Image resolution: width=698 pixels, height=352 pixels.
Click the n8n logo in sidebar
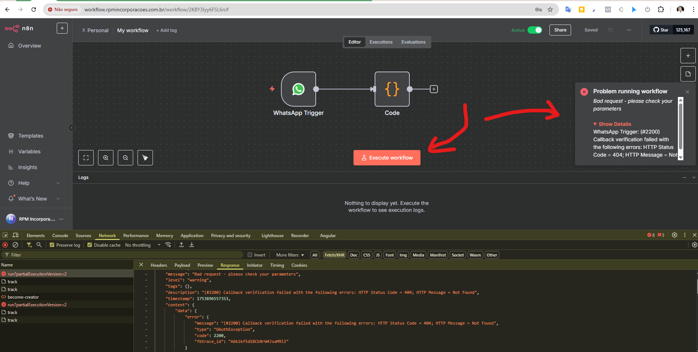[x=19, y=28]
